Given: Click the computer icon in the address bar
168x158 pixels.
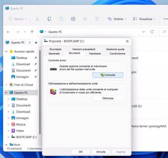Looking at the screenshot, I should (42, 32).
